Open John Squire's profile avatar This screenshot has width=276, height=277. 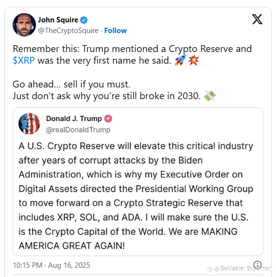[x=24, y=25]
